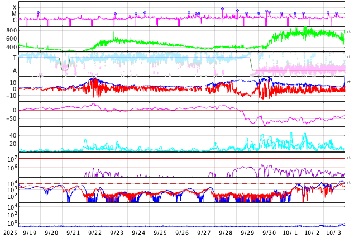Click the A sector label
Viewport: 354px width, 237px height.
[x=15, y=70]
